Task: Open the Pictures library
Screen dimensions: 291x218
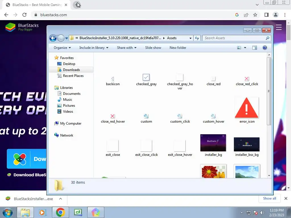Action: 66,106
